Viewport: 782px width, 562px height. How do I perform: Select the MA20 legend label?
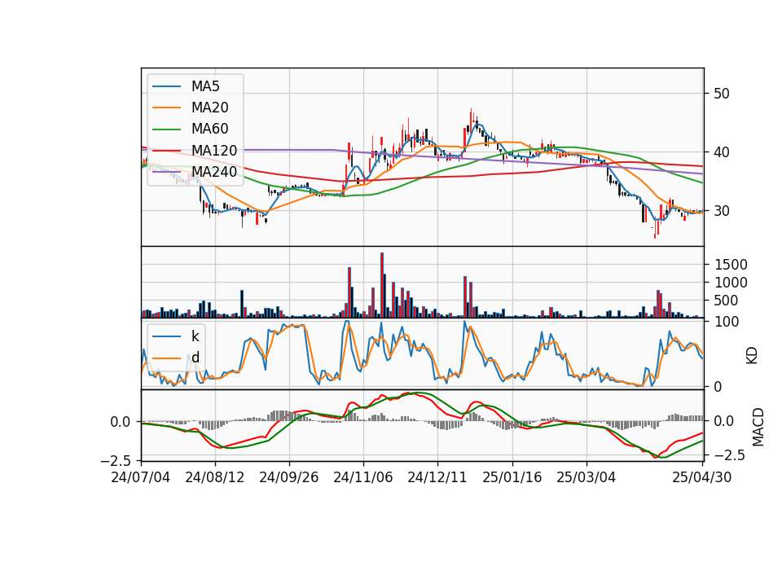pyautogui.click(x=209, y=108)
